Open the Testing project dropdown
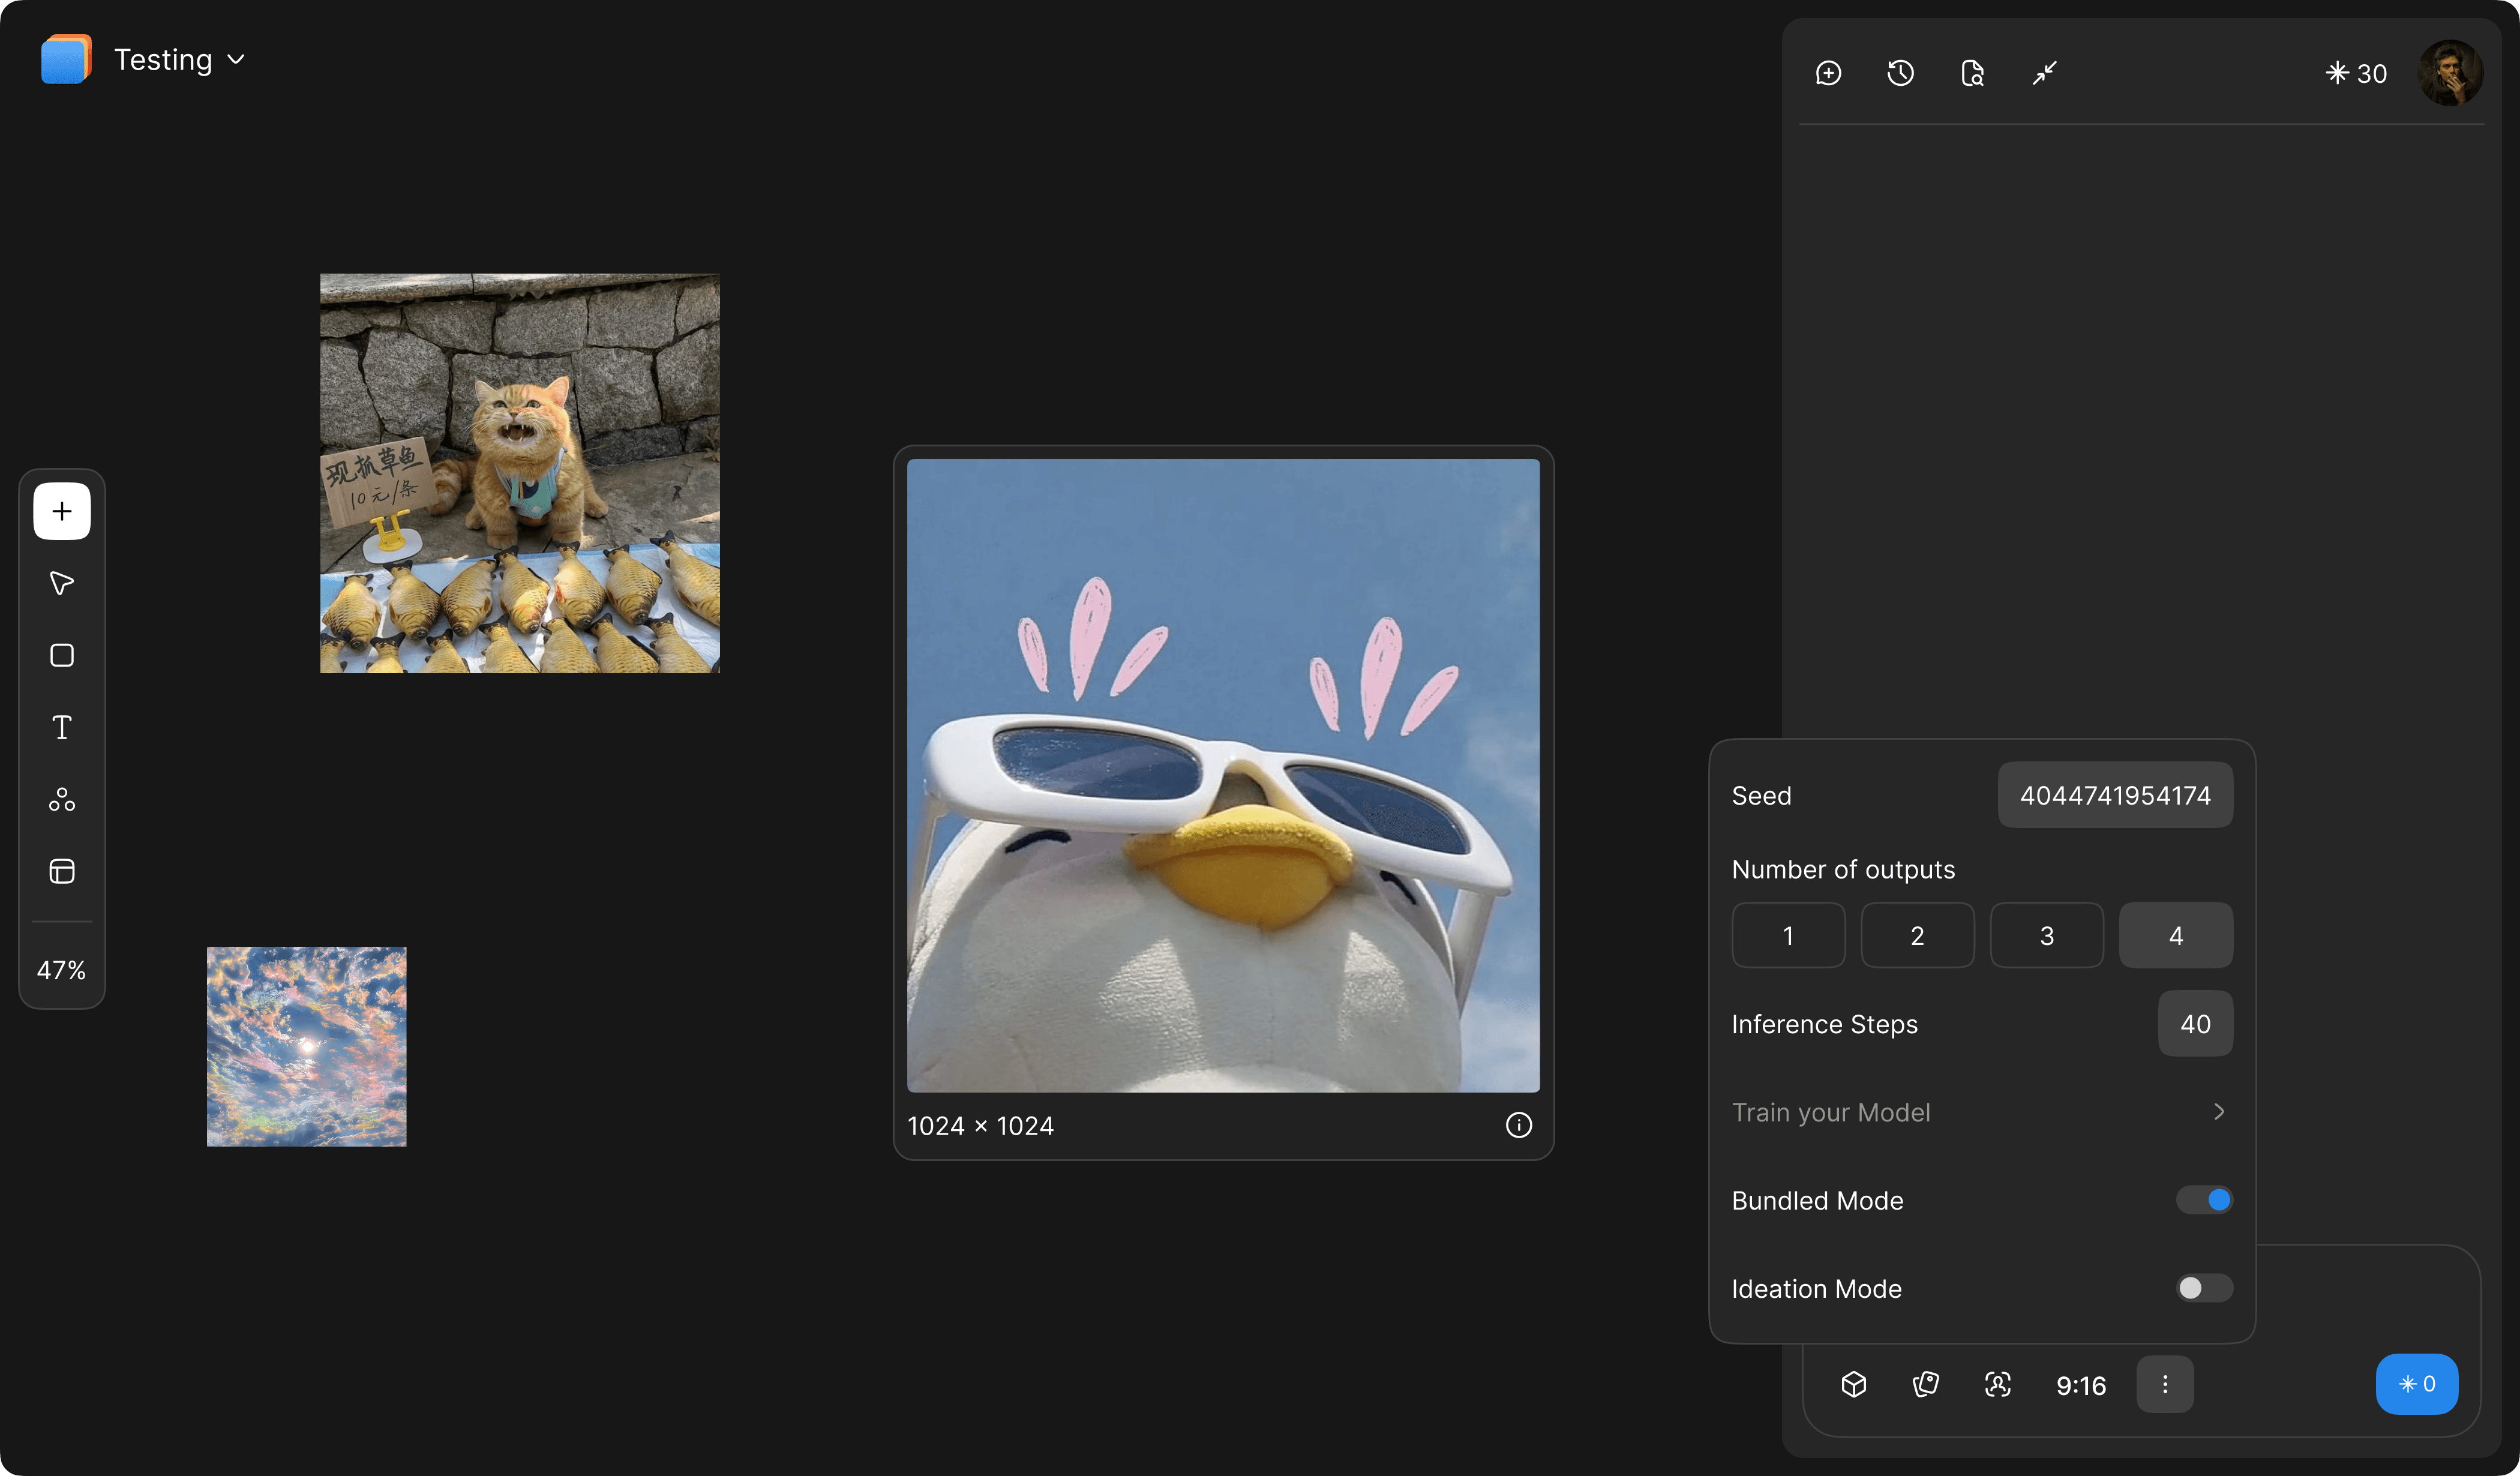The image size is (2520, 1476). coord(179,59)
